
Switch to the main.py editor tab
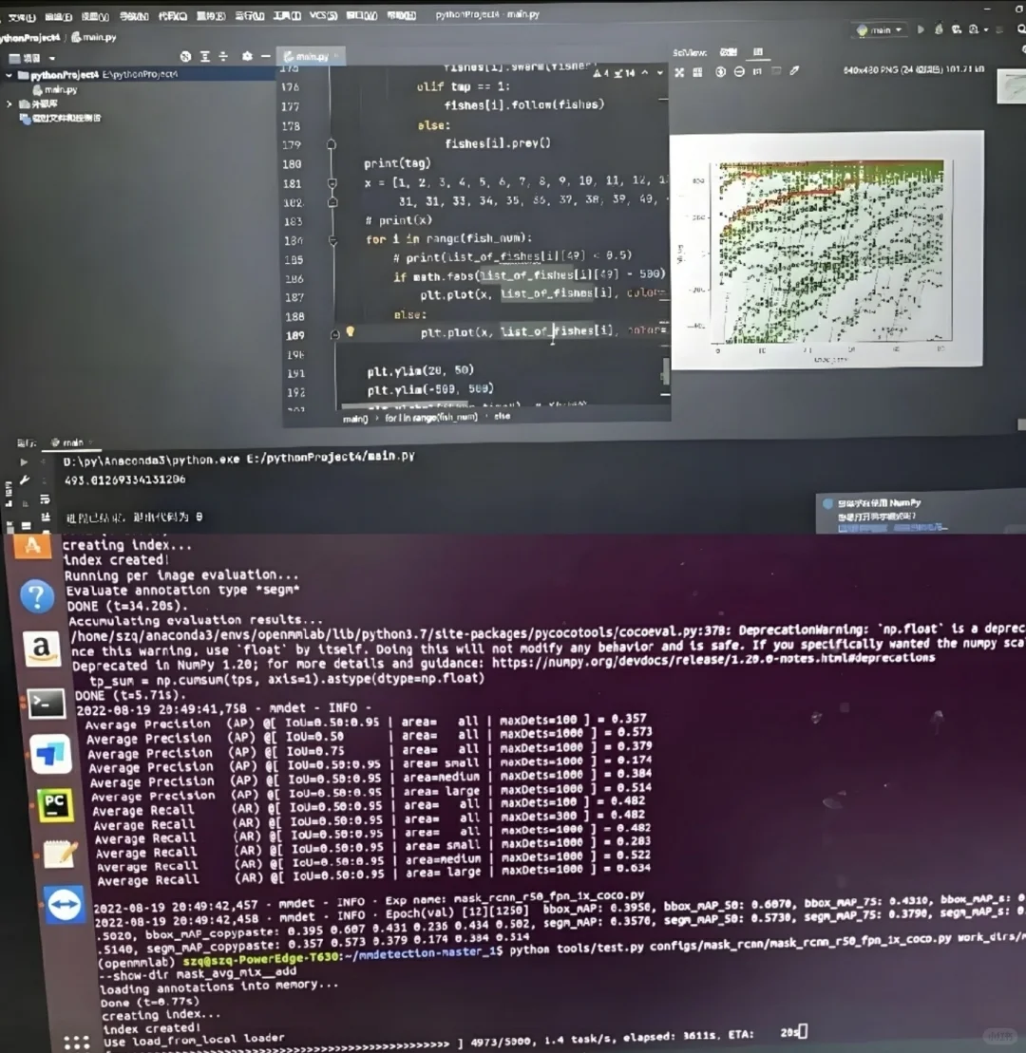pyautogui.click(x=312, y=56)
